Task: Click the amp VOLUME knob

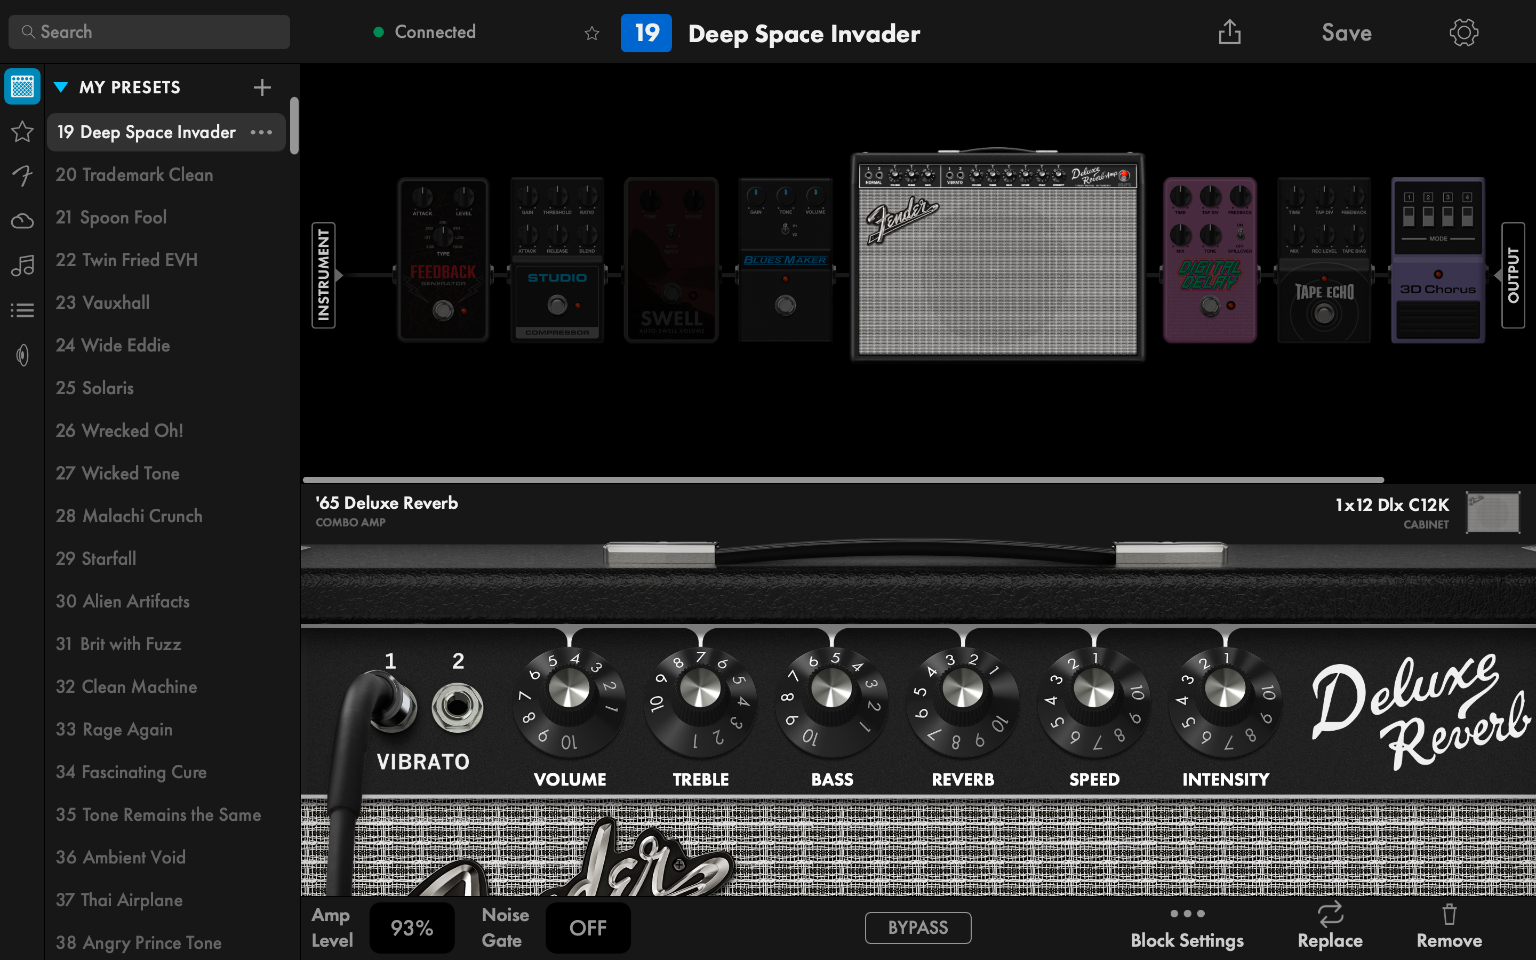Action: coord(569,701)
